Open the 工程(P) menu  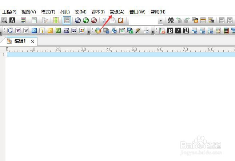9,12
